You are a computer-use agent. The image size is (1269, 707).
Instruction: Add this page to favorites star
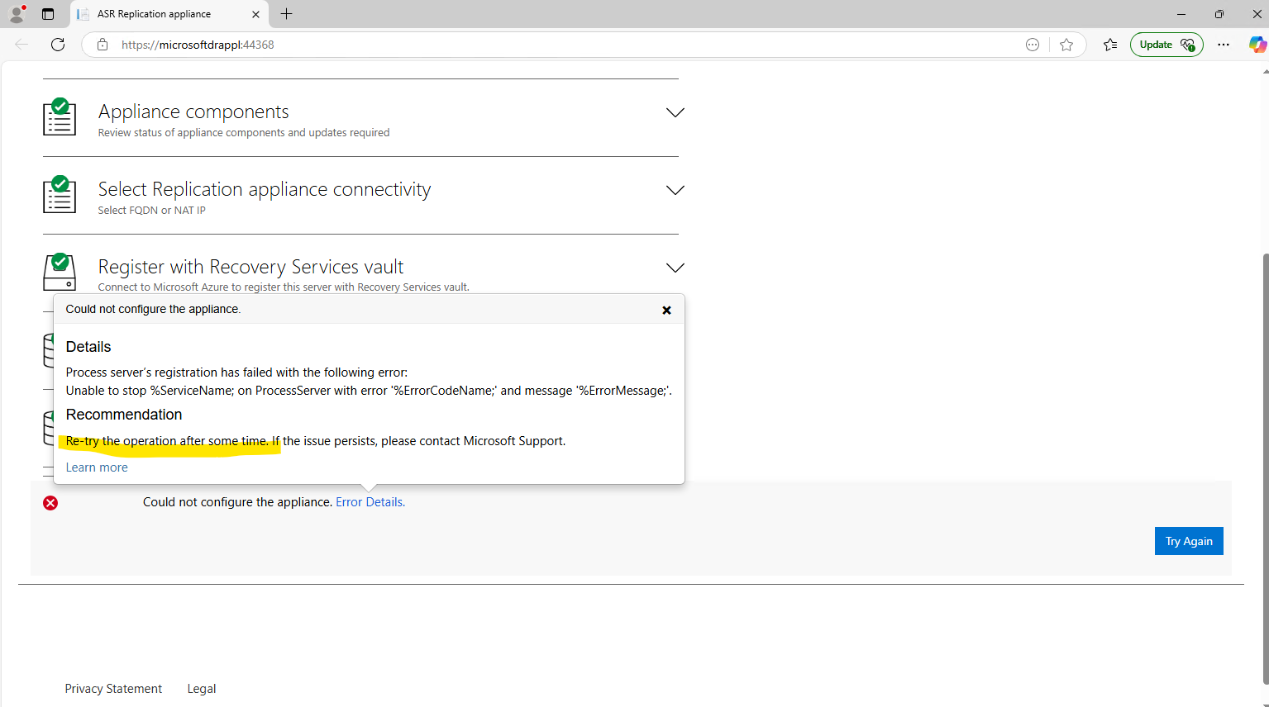(1066, 45)
